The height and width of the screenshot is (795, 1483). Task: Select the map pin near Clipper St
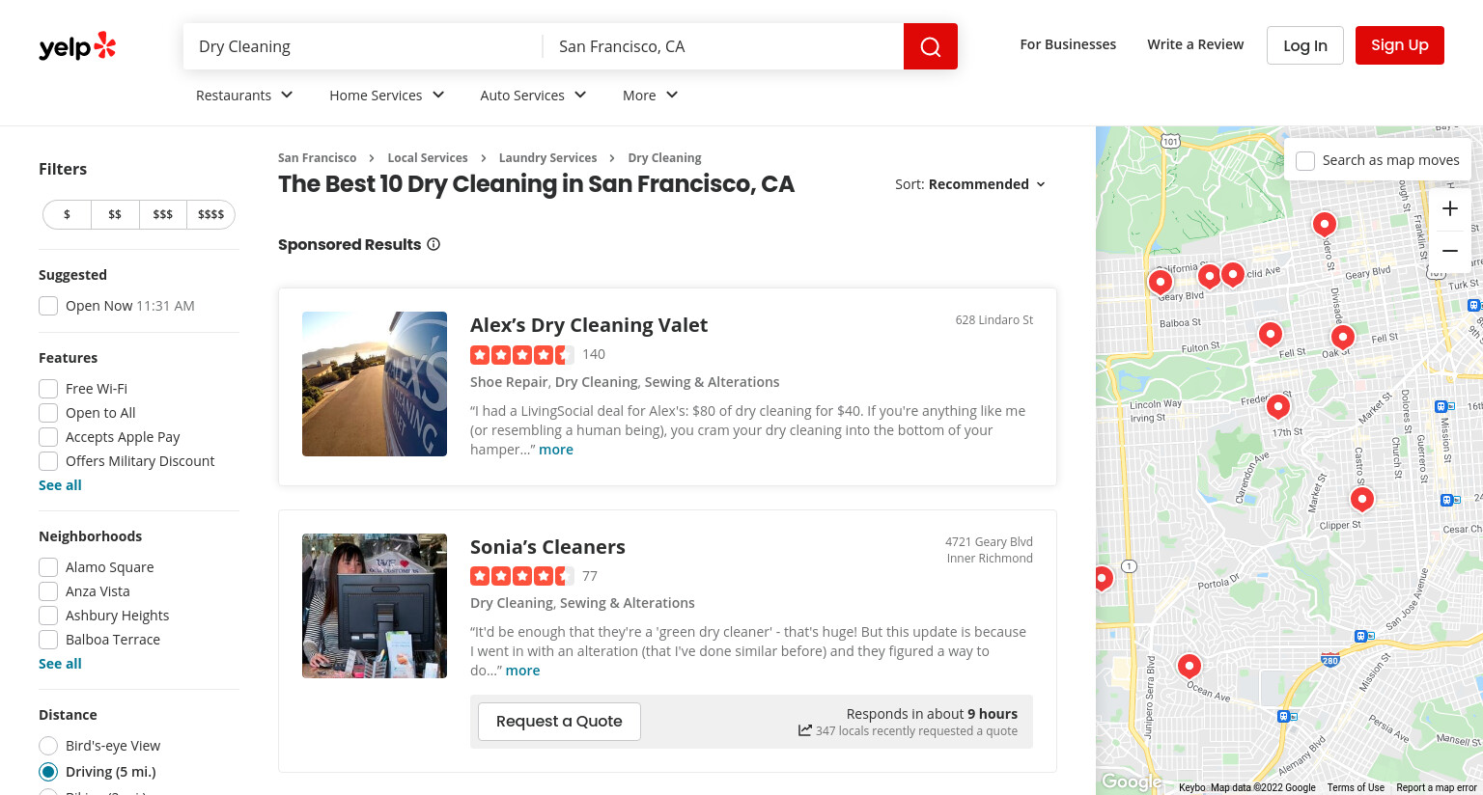(1361, 498)
